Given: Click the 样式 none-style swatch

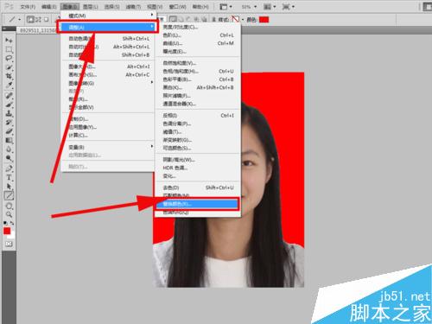Looking at the screenshot, I should [x=236, y=19].
